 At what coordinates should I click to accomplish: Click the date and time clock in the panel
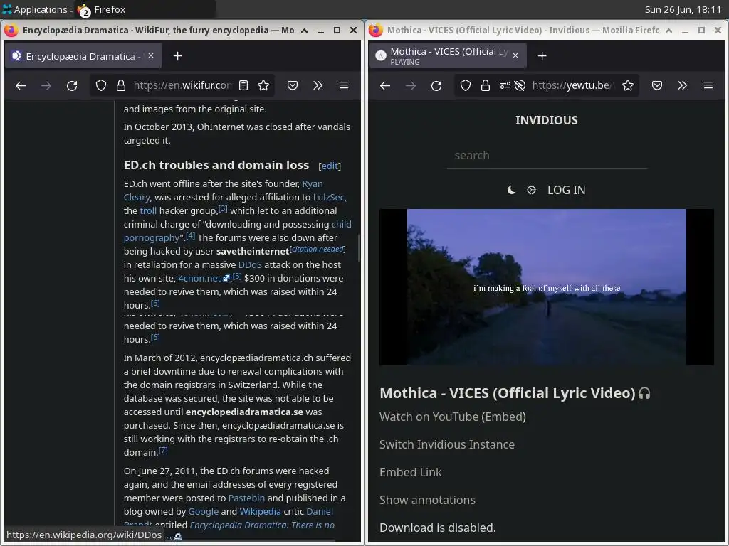coord(683,9)
